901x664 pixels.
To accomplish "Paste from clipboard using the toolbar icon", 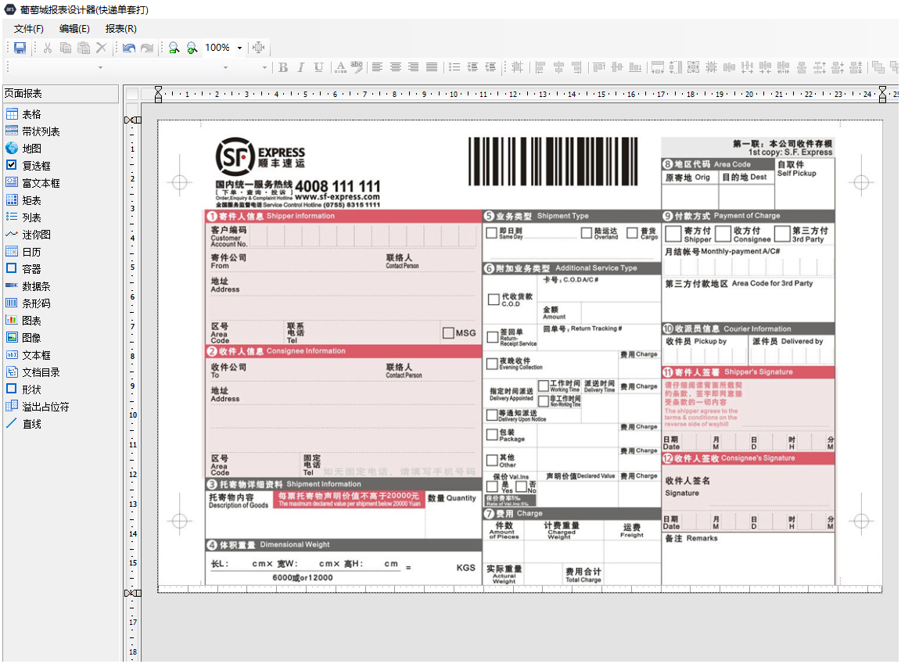I will click(84, 48).
